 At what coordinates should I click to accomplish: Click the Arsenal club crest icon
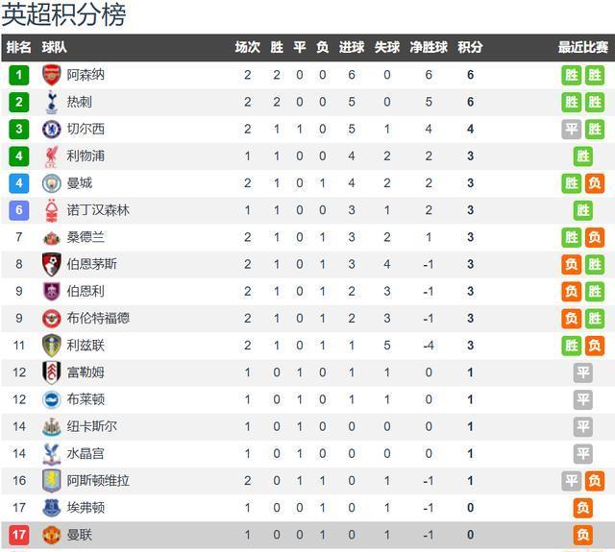coord(52,75)
